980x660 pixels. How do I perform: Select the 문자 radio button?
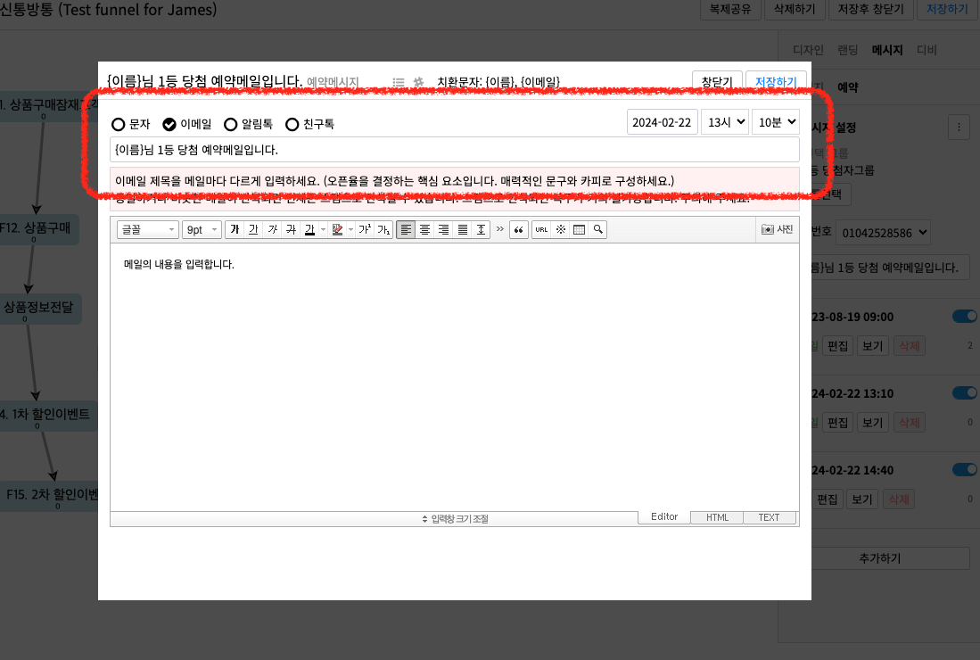(x=118, y=124)
